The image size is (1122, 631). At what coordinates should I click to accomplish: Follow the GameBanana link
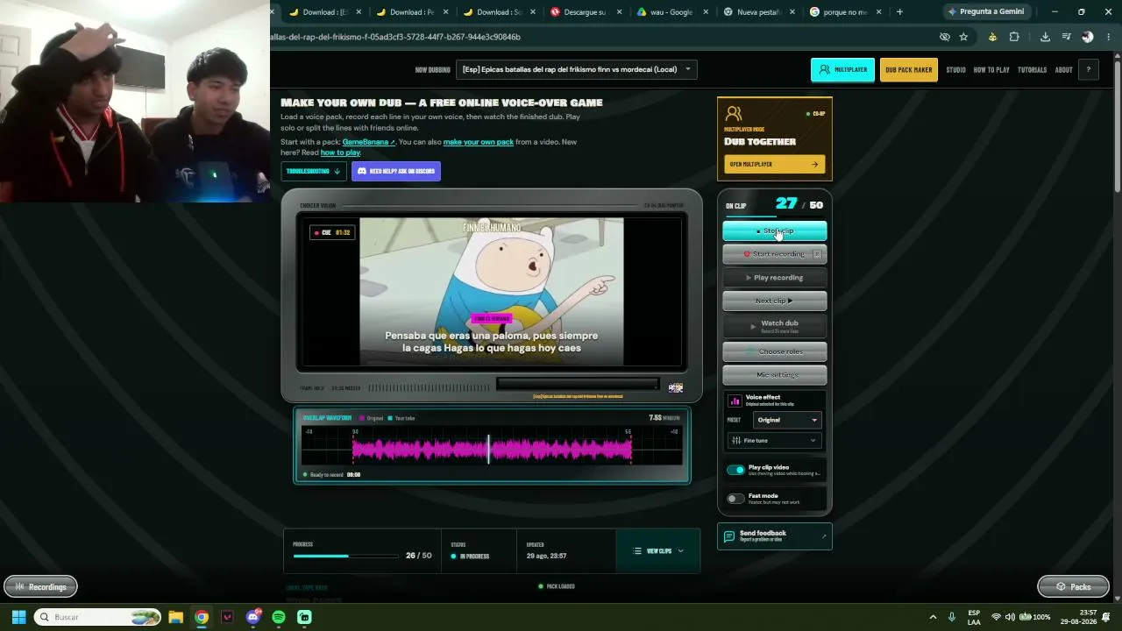(368, 142)
